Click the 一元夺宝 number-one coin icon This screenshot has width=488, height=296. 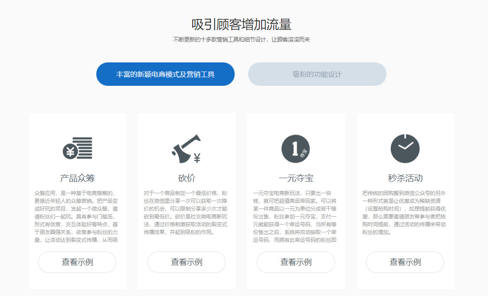click(x=296, y=149)
